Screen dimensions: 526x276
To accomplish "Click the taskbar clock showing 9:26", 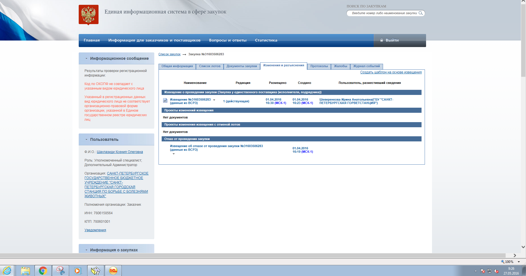I will (511, 271).
